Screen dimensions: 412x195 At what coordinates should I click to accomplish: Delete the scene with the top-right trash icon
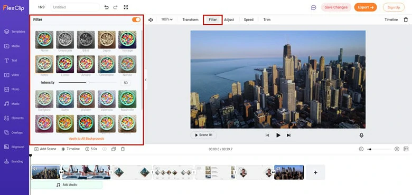[406, 19]
